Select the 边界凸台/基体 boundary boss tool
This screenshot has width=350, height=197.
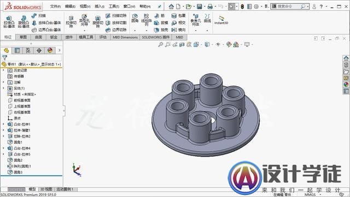point(46,30)
